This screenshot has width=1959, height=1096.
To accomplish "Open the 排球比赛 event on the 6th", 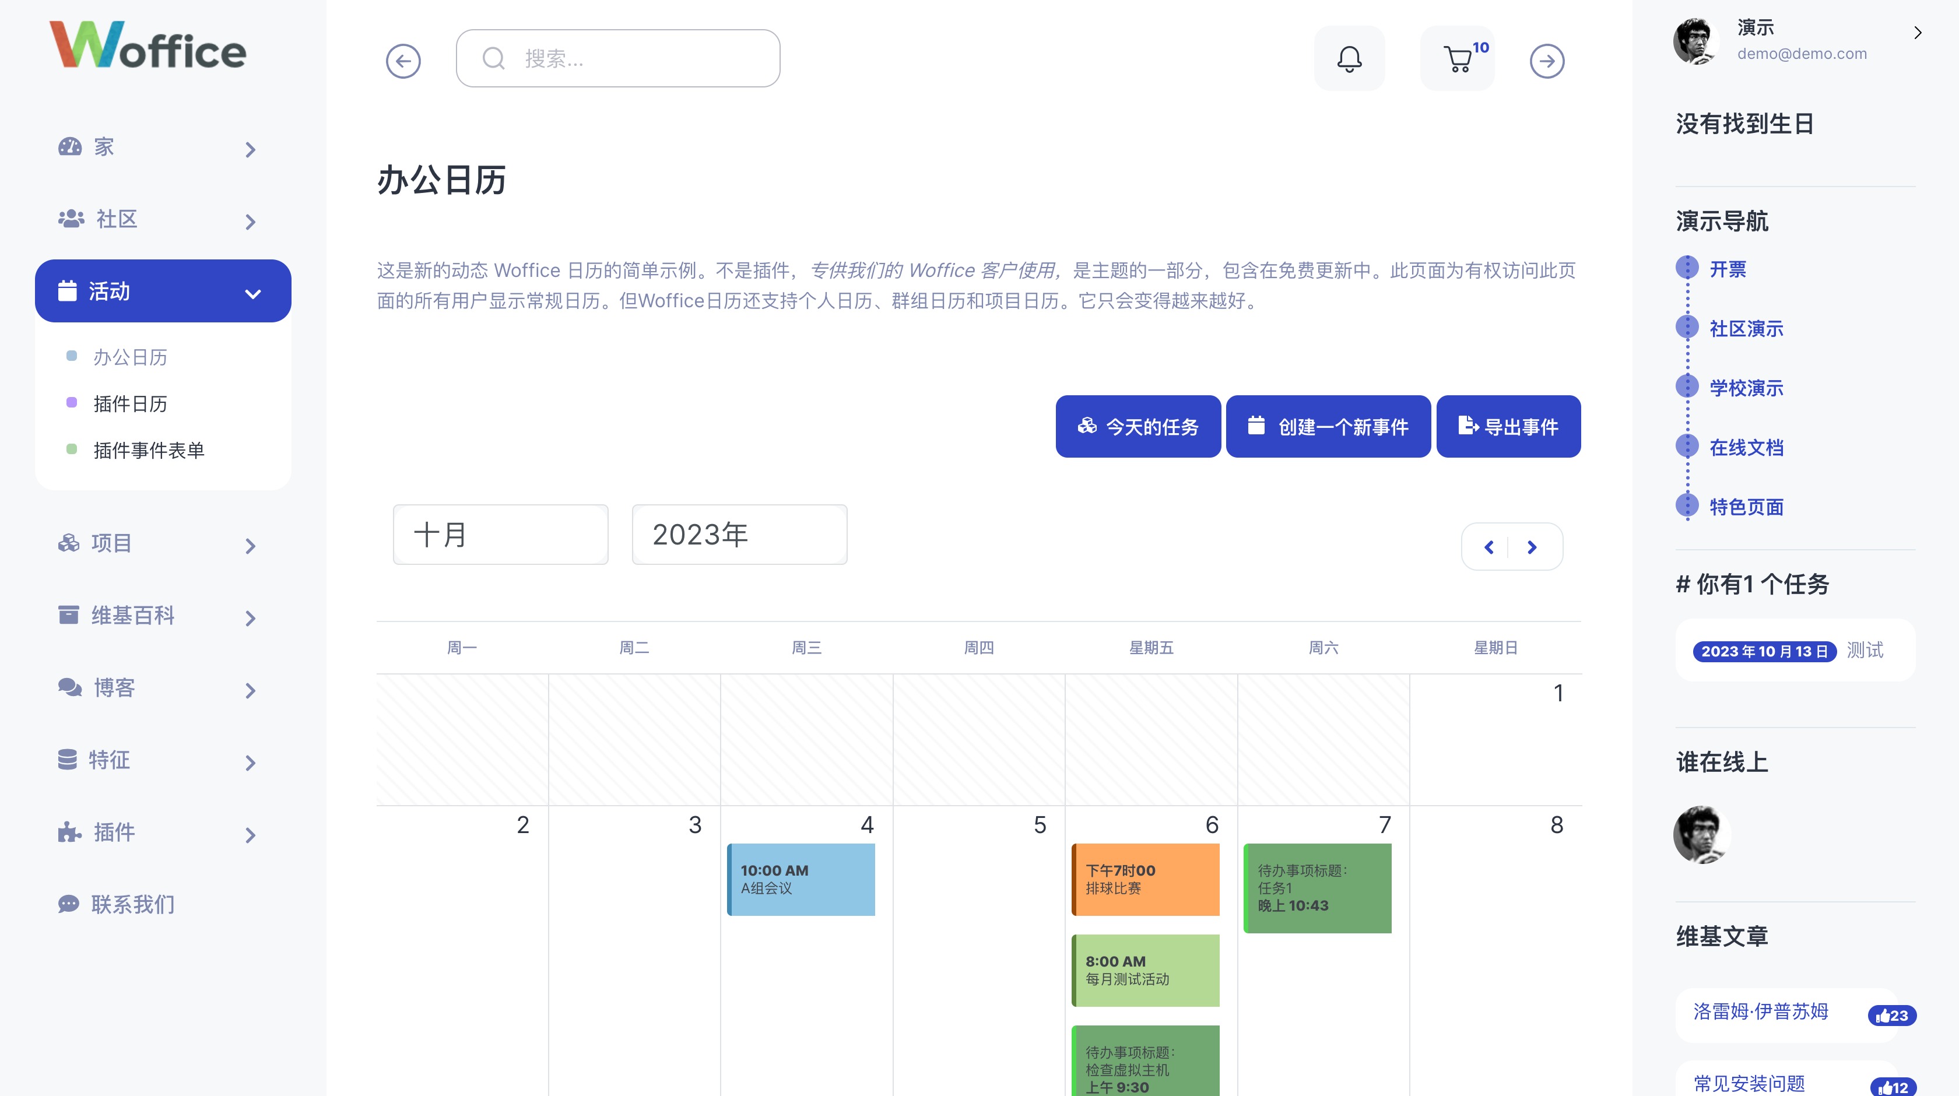I will 1145,879.
